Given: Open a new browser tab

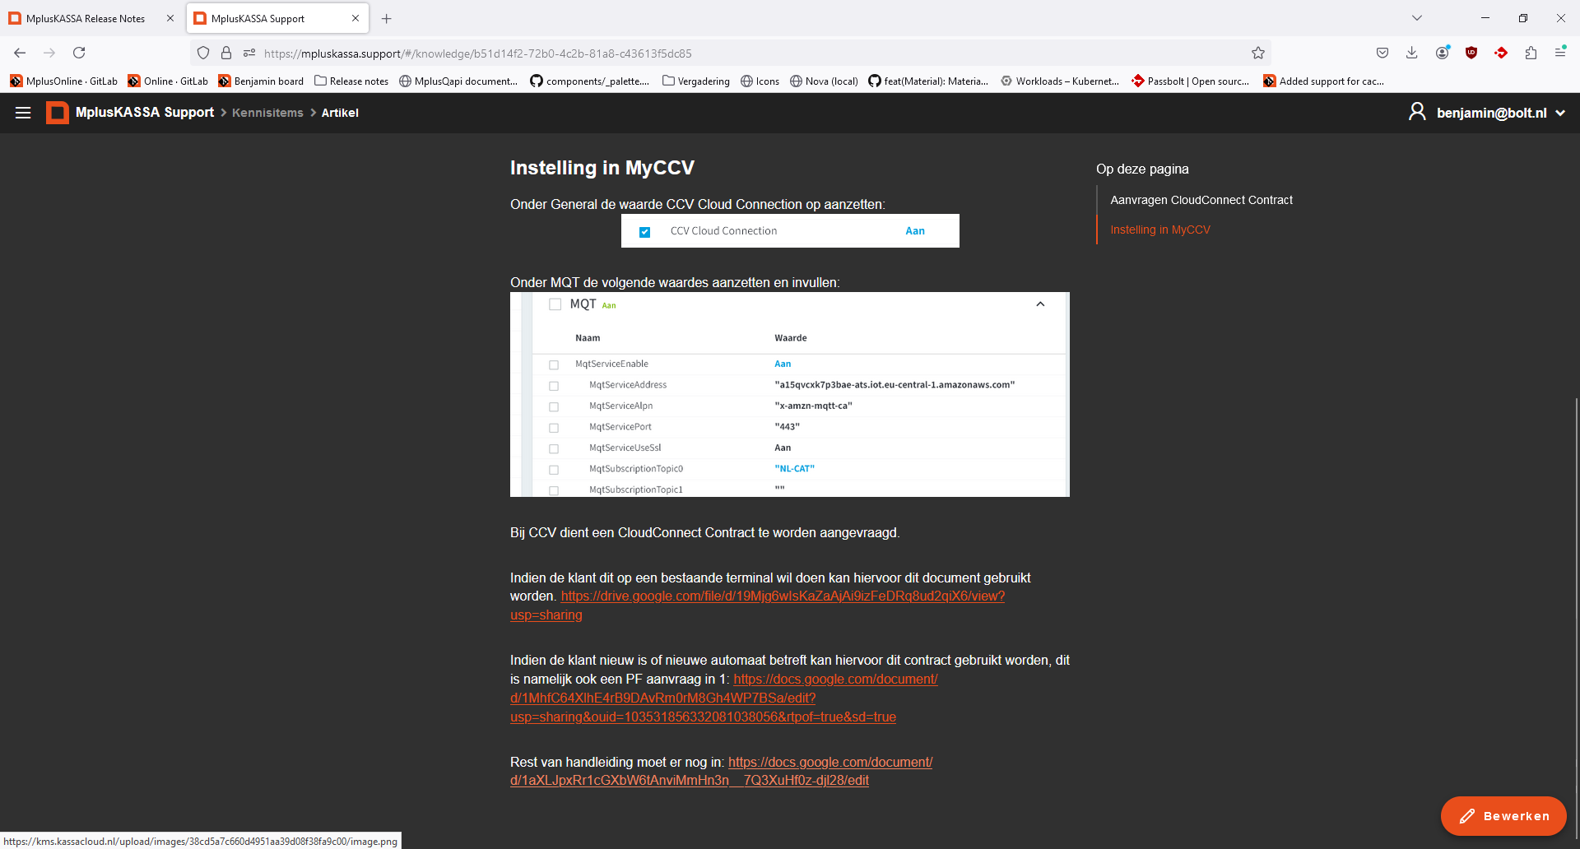Looking at the screenshot, I should (387, 18).
